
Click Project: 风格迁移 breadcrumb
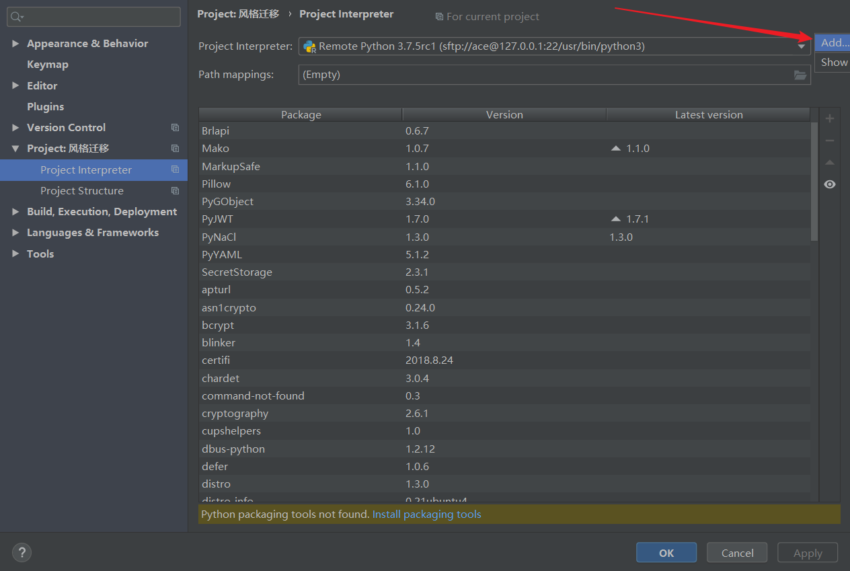click(x=238, y=14)
